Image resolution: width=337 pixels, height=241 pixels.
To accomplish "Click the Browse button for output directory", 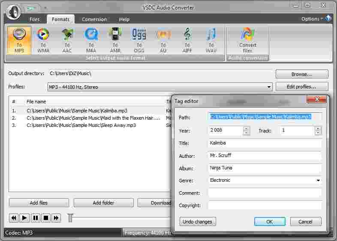I will click(x=302, y=74).
